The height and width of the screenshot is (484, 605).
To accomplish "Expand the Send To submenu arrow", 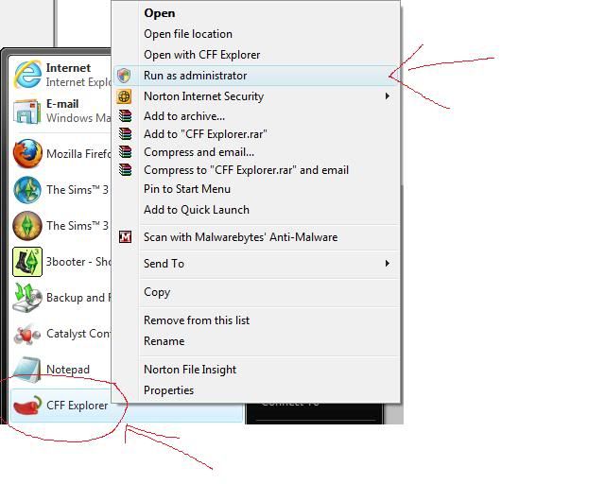I will pos(387,263).
